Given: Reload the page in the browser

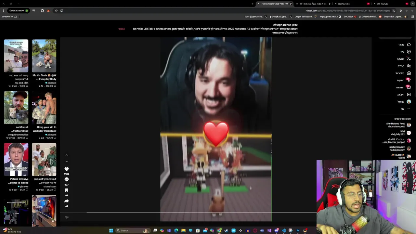Looking at the screenshot, I should [400, 10].
